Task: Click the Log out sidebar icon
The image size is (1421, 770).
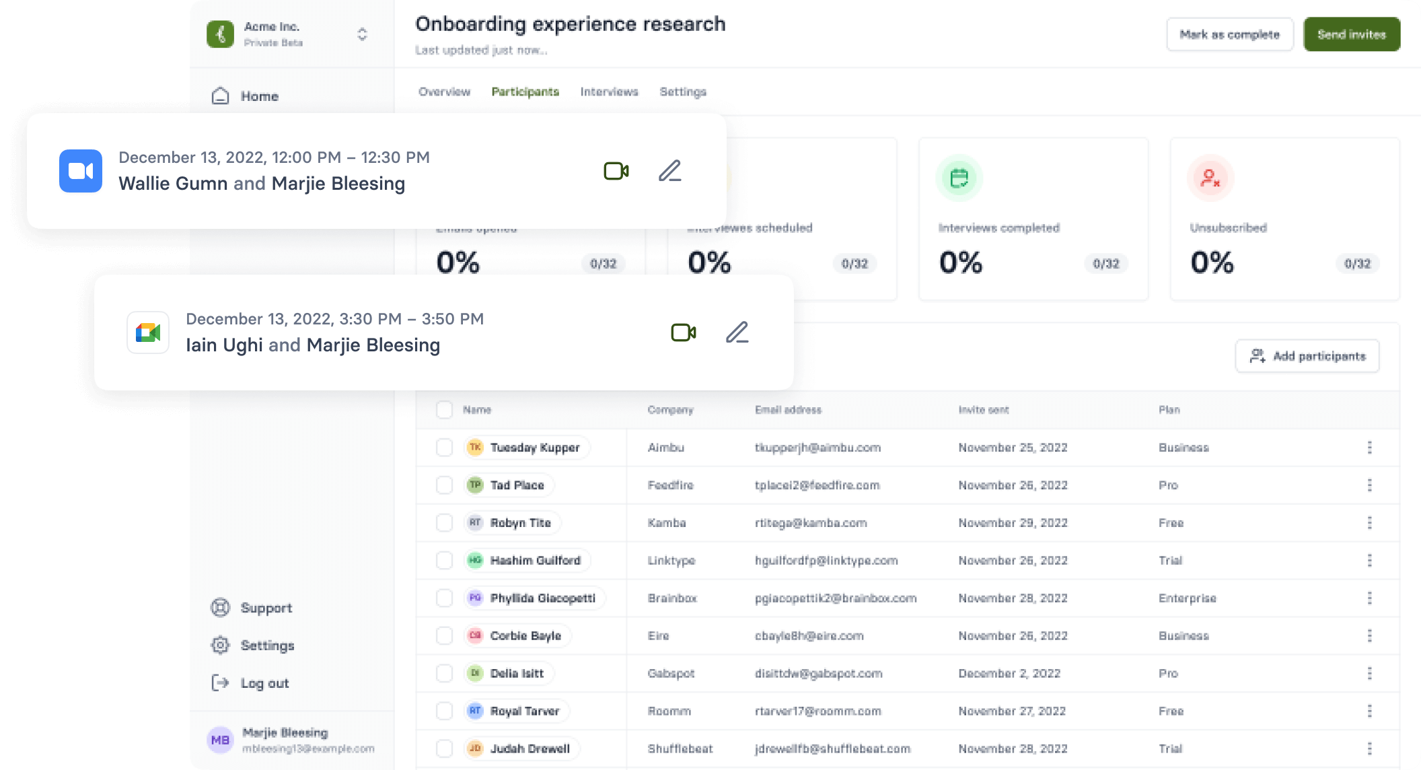Action: (220, 683)
